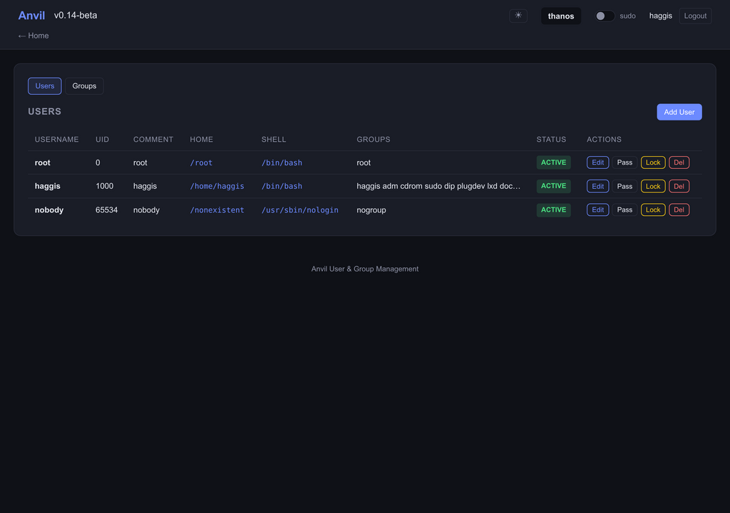Enable the sudo toggle switch
This screenshot has height=513, width=730.
point(605,16)
